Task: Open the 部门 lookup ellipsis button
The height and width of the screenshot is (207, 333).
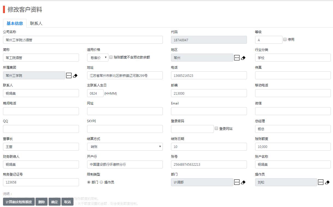Action: pyautogui.click(x=237, y=182)
